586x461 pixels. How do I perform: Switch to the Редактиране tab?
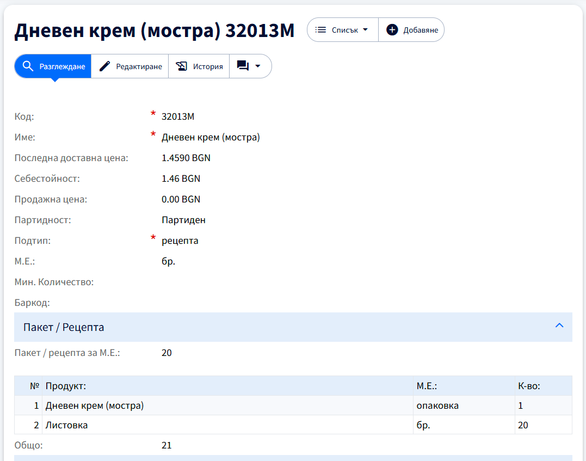tap(129, 65)
